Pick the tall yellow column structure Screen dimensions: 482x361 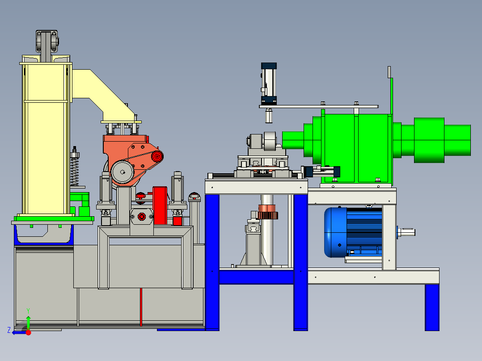46,138
